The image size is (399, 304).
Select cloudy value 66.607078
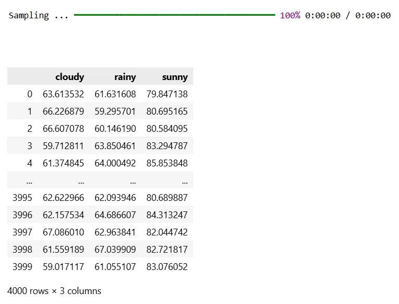[63, 129]
